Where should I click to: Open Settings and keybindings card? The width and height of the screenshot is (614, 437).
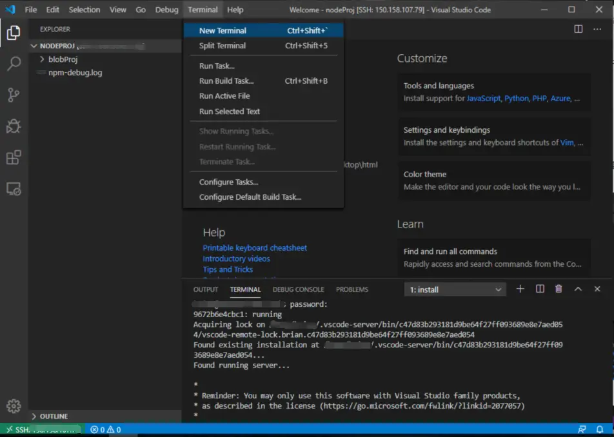coord(494,136)
